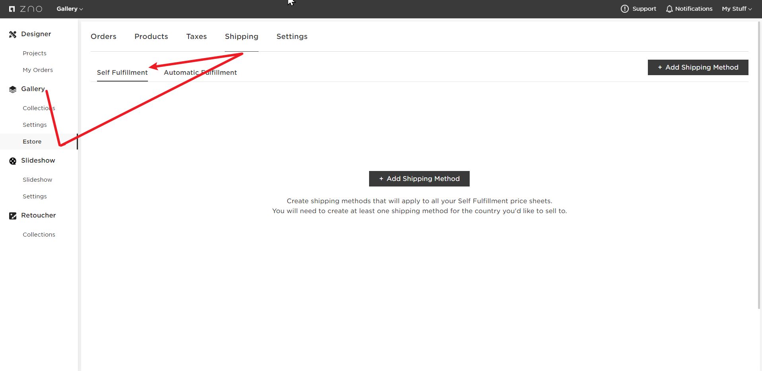Switch to the Estore Settings tab
Viewport: 762px width, 371px height.
click(x=292, y=37)
